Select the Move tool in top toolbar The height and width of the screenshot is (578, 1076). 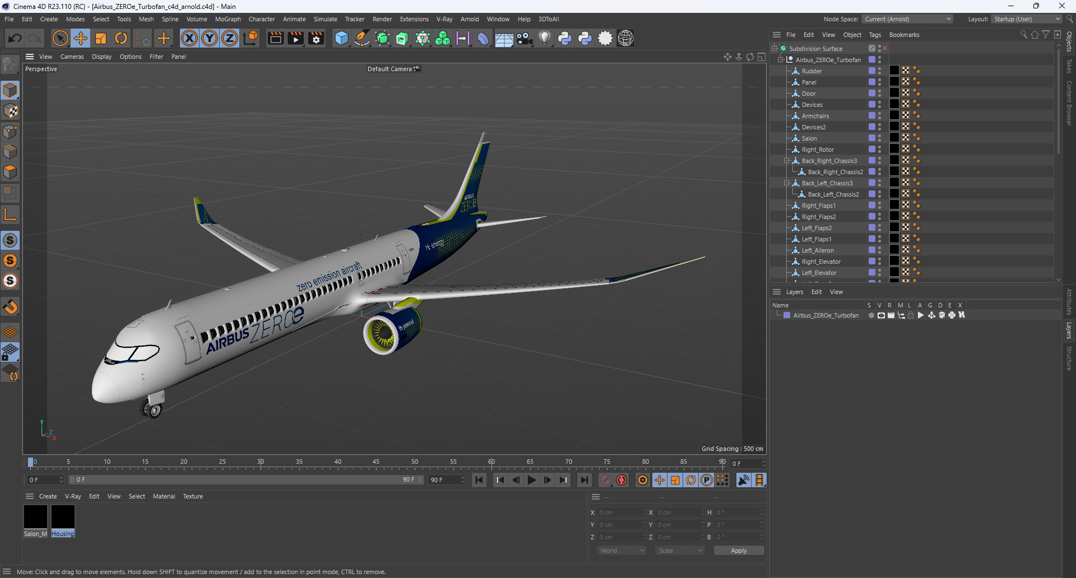(81, 38)
